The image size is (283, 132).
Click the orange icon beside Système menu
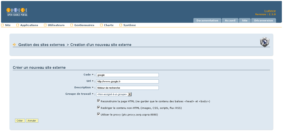tap(121, 25)
